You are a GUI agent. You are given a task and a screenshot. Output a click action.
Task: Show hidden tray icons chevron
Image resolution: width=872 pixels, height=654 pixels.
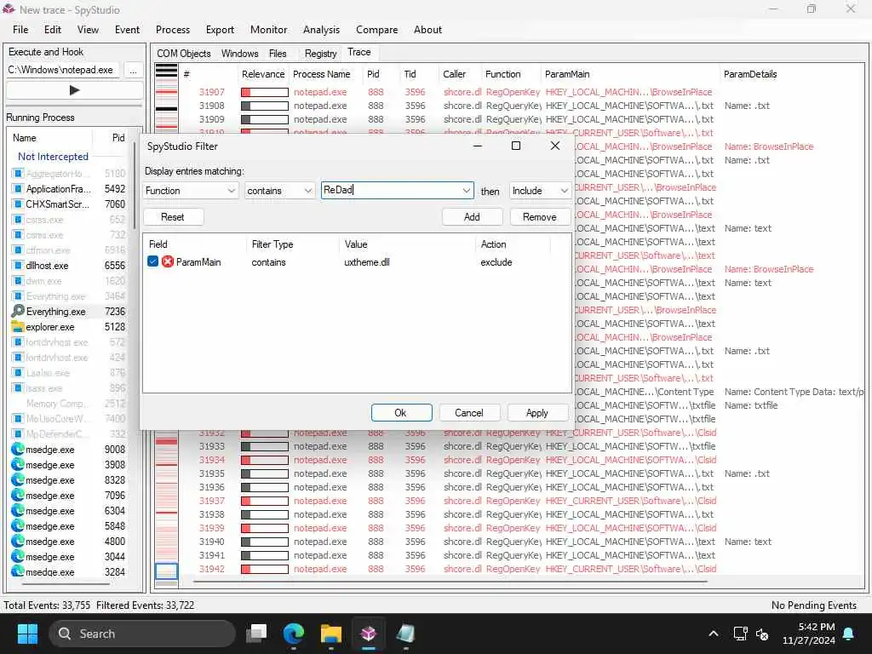point(713,634)
